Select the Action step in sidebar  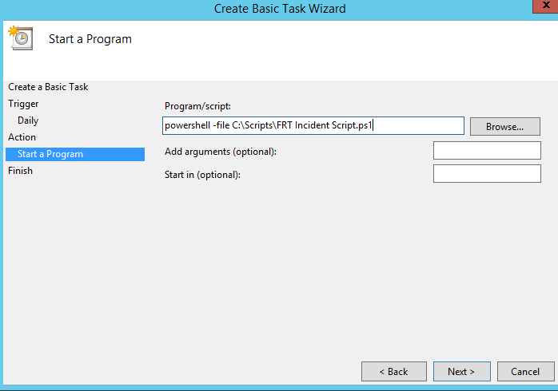pos(22,137)
